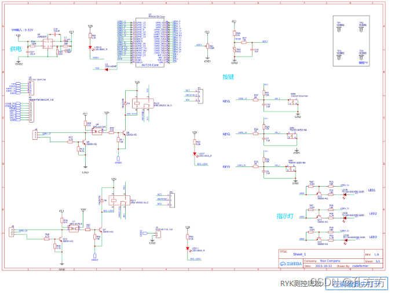The image size is (395, 293).
Task: Click the U4 optocoupler symbol
Action: tap(97, 131)
